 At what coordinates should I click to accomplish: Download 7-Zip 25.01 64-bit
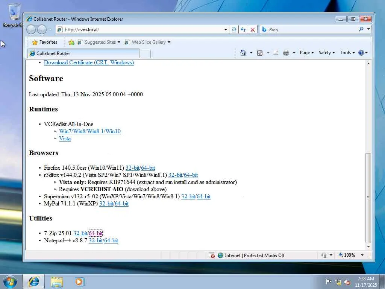(x=96, y=233)
